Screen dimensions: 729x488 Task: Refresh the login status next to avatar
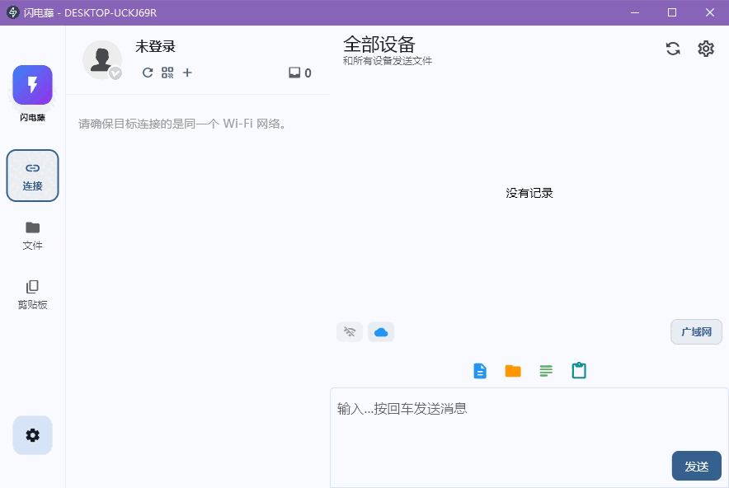tap(148, 73)
